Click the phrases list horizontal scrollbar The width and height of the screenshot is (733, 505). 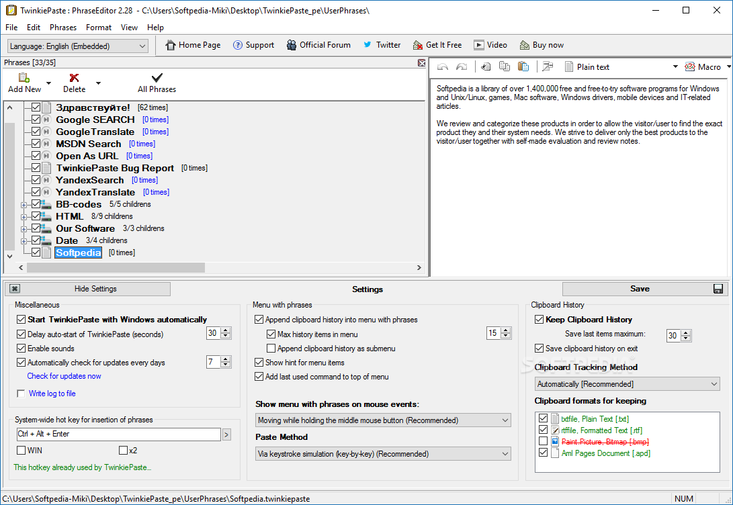tap(116, 268)
